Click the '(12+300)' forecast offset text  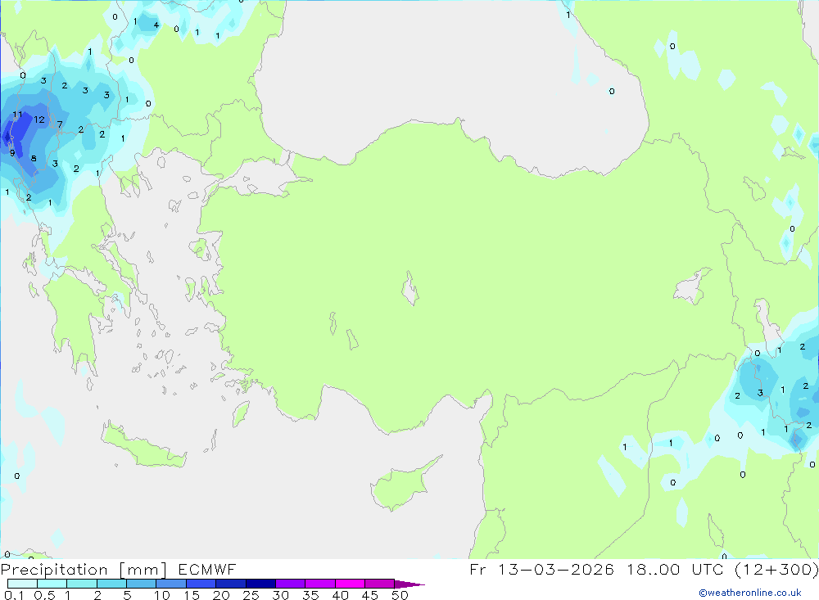(x=776, y=570)
